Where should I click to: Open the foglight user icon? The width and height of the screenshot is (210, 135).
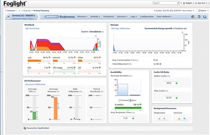(184, 3)
